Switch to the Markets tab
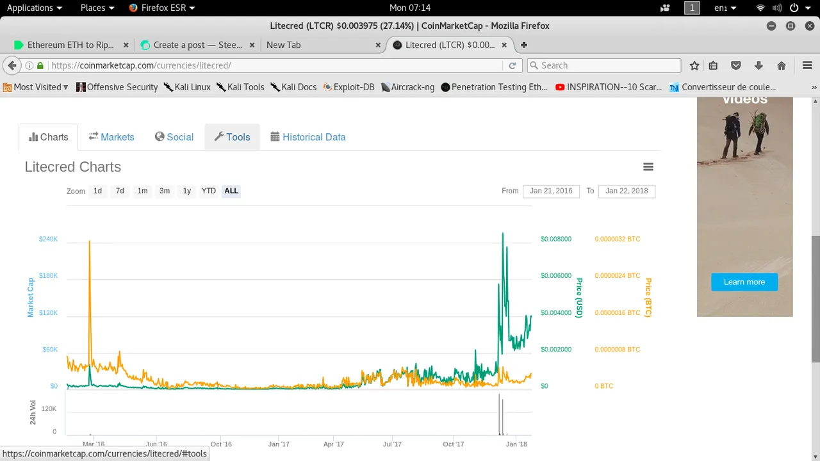The image size is (820, 461). click(111, 137)
